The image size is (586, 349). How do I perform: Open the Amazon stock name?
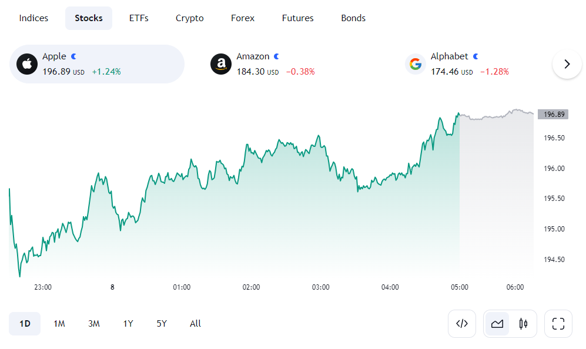(x=253, y=56)
